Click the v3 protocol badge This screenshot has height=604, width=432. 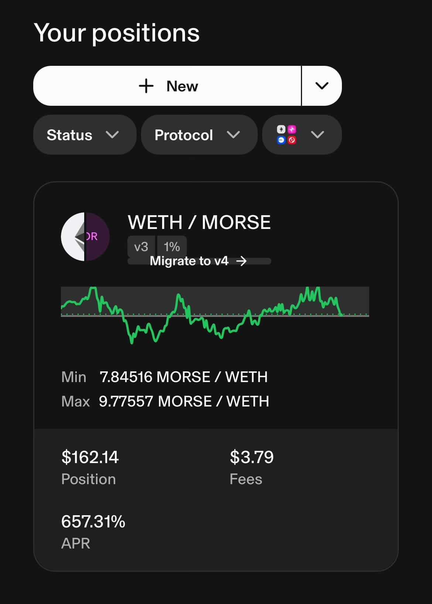pyautogui.click(x=141, y=247)
